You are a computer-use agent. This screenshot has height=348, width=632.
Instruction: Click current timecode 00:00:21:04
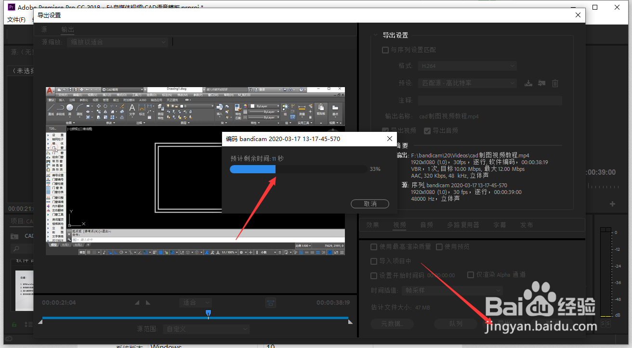59,303
